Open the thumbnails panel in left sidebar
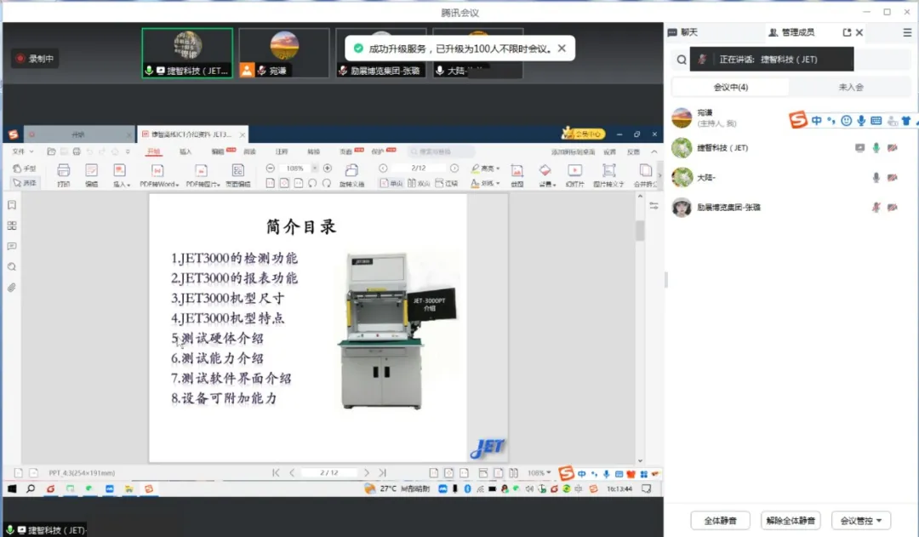The width and height of the screenshot is (919, 537). [x=12, y=226]
